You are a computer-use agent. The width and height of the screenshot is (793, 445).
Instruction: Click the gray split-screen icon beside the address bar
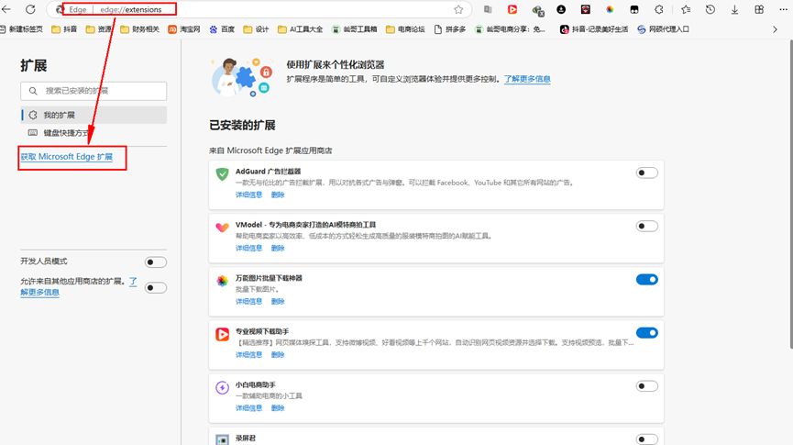click(x=488, y=9)
